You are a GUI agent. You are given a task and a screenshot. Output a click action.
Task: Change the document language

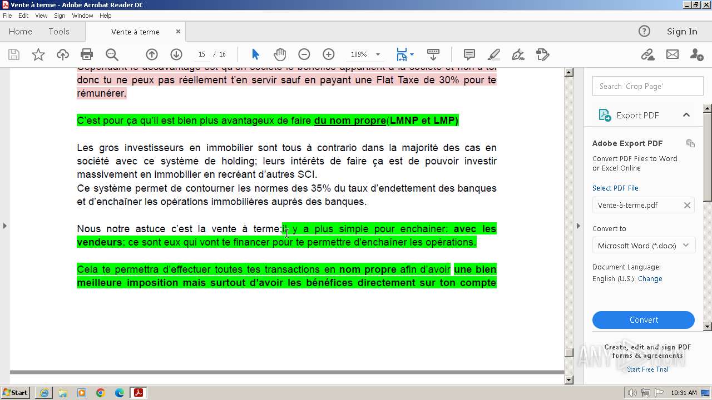(x=650, y=279)
